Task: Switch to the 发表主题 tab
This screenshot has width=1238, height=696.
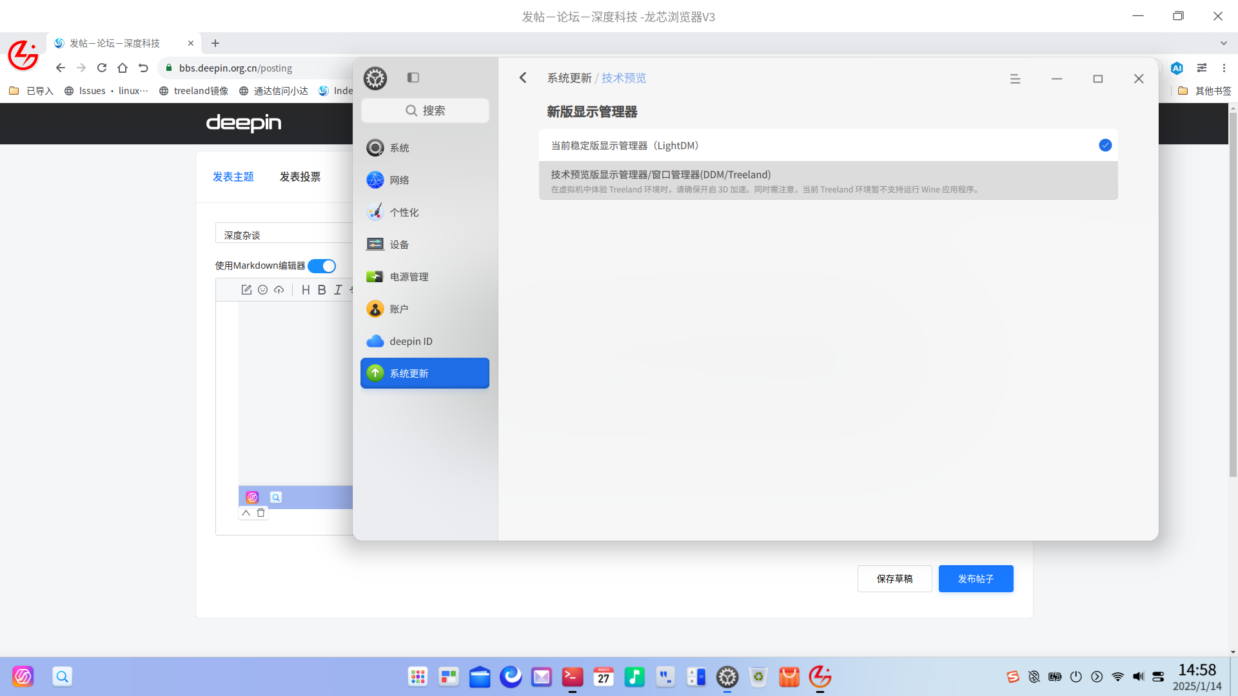Action: pos(233,177)
